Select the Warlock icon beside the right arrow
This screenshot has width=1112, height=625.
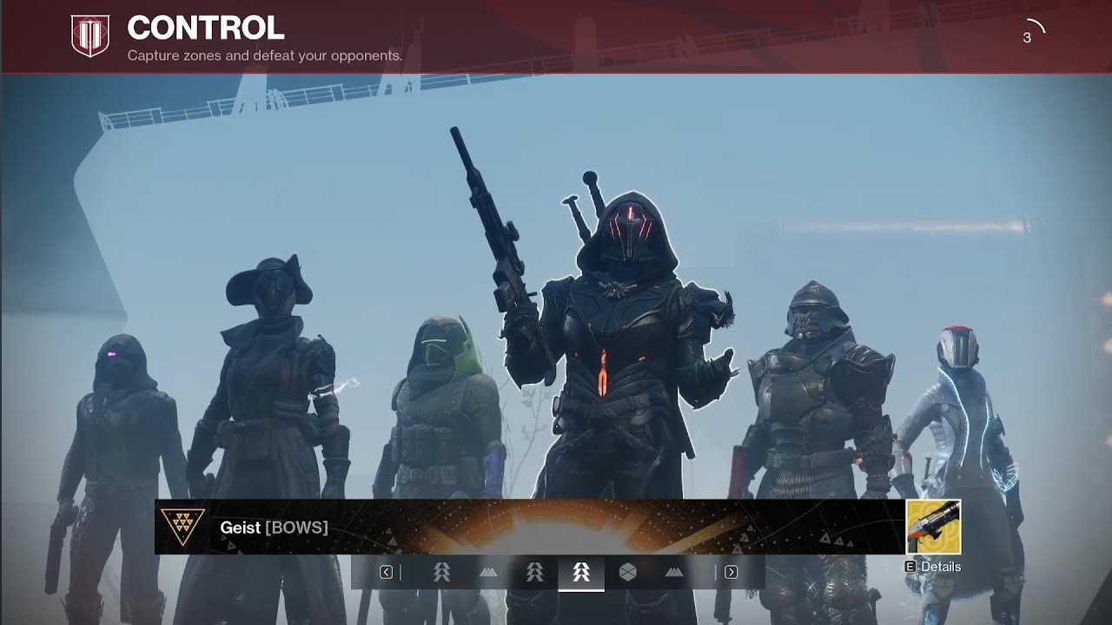[x=674, y=572]
